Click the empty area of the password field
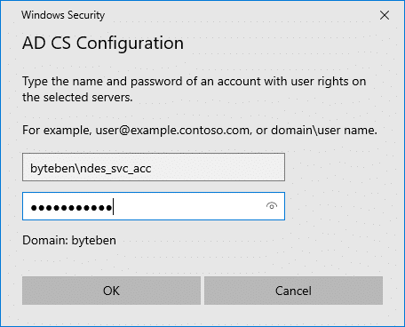405x327 pixels. [189, 206]
